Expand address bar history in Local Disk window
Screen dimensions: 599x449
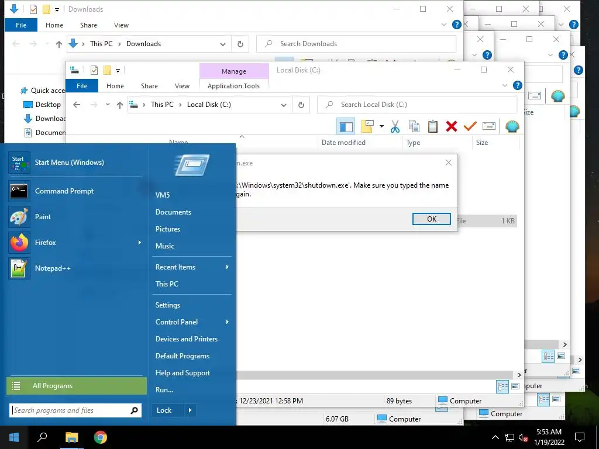click(284, 105)
